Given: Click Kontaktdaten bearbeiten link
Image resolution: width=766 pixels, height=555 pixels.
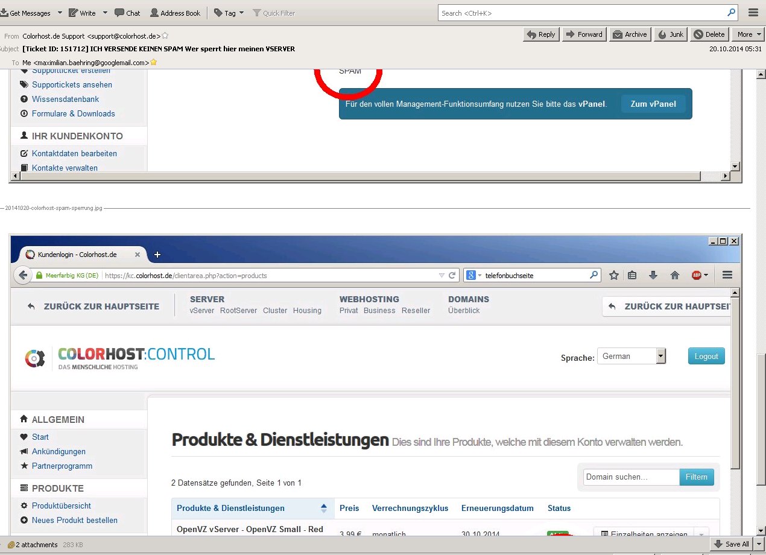Looking at the screenshot, I should click(x=74, y=153).
